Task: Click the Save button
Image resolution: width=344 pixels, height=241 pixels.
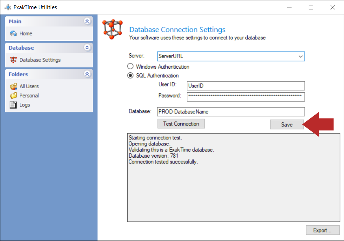Action: point(287,125)
